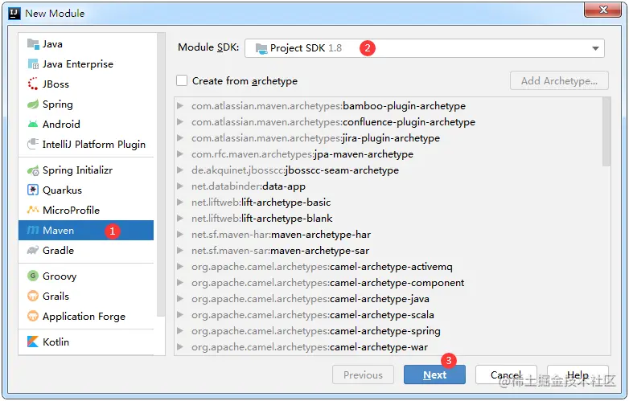Viewport: 629px width, 401px height.
Task: Select Java Enterprise project type
Action: tap(86, 63)
